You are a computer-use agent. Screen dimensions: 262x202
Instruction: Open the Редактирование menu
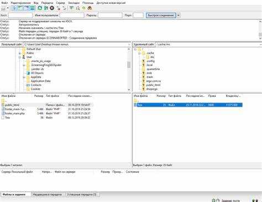click(x=20, y=3)
